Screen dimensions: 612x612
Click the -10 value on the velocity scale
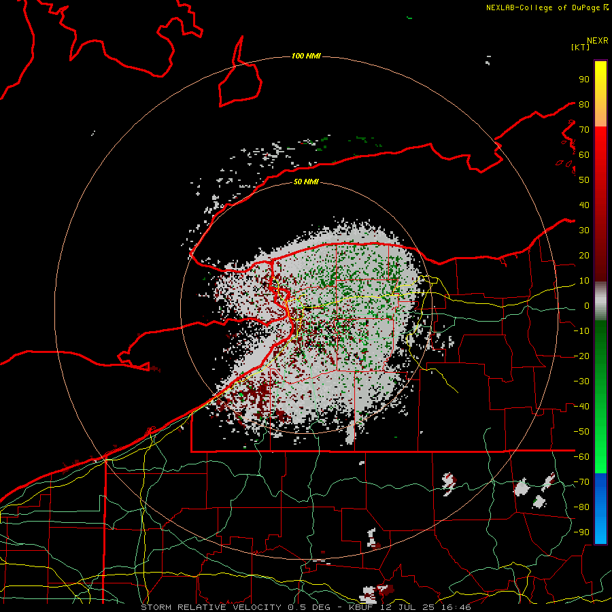581,331
